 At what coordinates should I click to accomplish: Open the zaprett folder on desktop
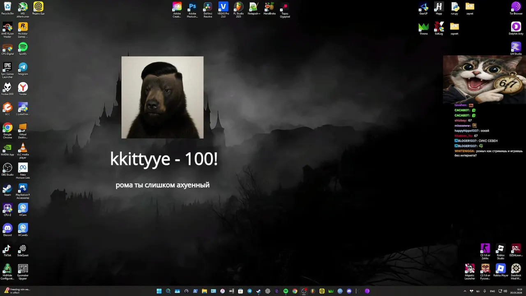click(x=454, y=28)
